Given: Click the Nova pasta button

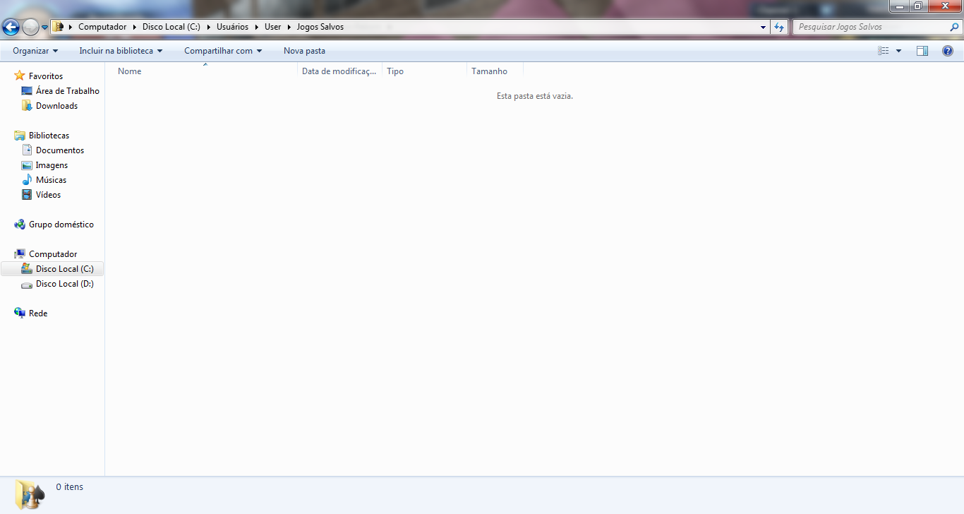Looking at the screenshot, I should pos(304,51).
